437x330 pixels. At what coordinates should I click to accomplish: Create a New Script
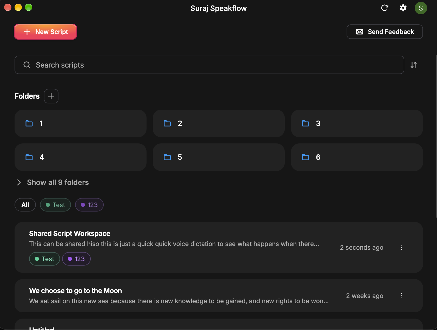(x=45, y=32)
